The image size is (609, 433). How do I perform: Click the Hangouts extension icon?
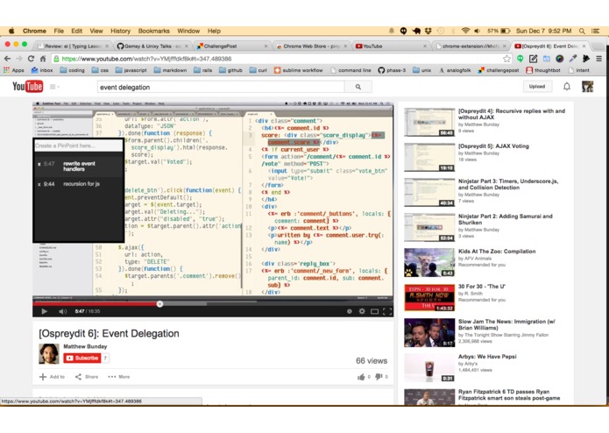click(520, 59)
